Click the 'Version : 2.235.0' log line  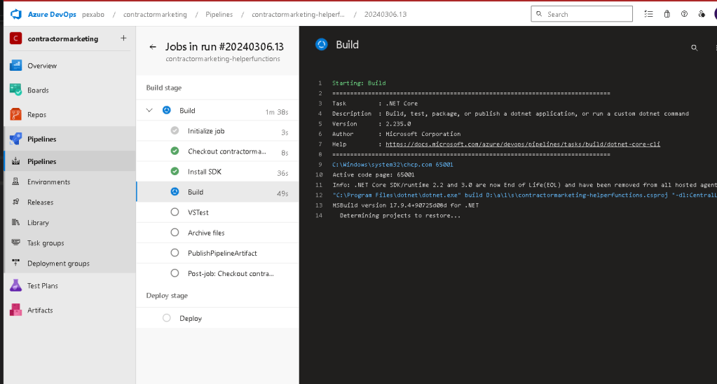(x=371, y=123)
